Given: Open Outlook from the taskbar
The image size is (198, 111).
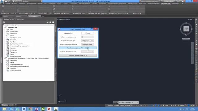Looking at the screenshot, I should pos(11,109).
